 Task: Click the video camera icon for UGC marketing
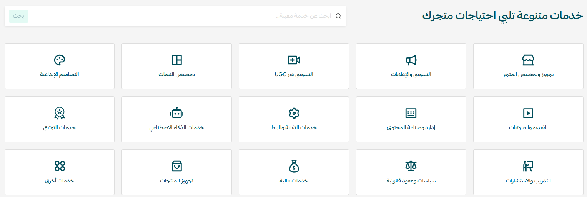[294, 60]
